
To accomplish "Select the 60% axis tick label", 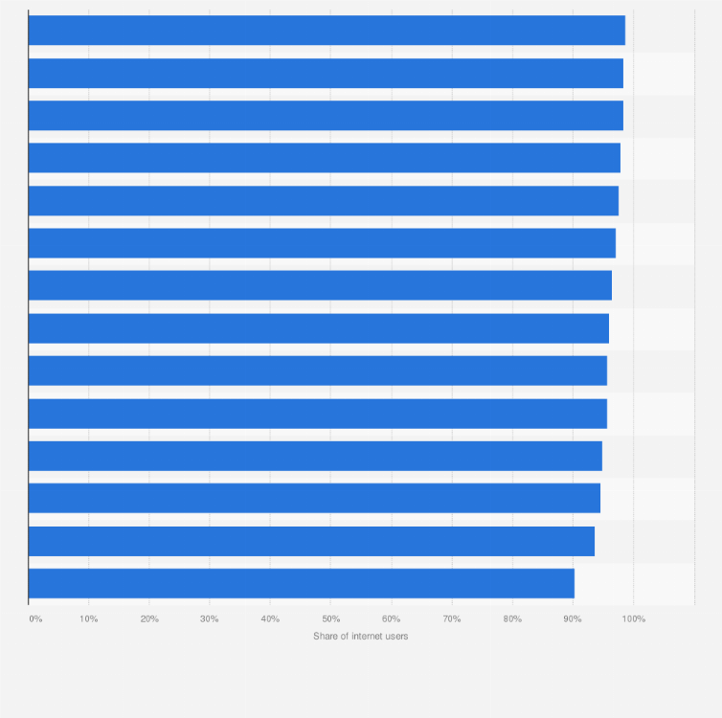I will pyautogui.click(x=392, y=619).
